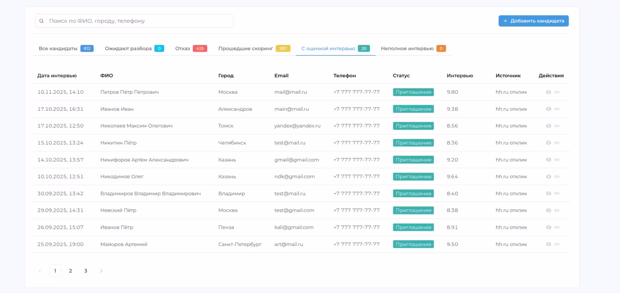
Task: Go to next page with right chevron
Action: point(101,271)
